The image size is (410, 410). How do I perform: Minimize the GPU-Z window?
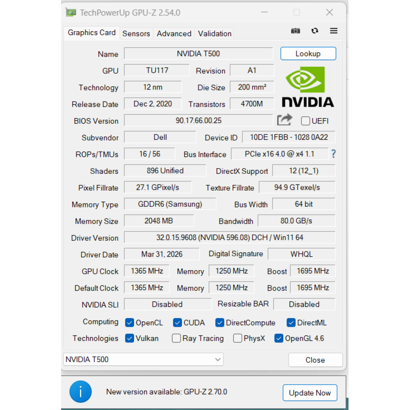[x=264, y=12]
